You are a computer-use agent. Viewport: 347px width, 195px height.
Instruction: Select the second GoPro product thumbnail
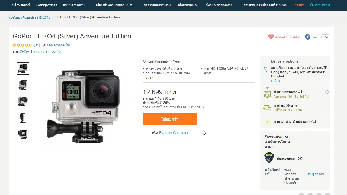pos(23,85)
